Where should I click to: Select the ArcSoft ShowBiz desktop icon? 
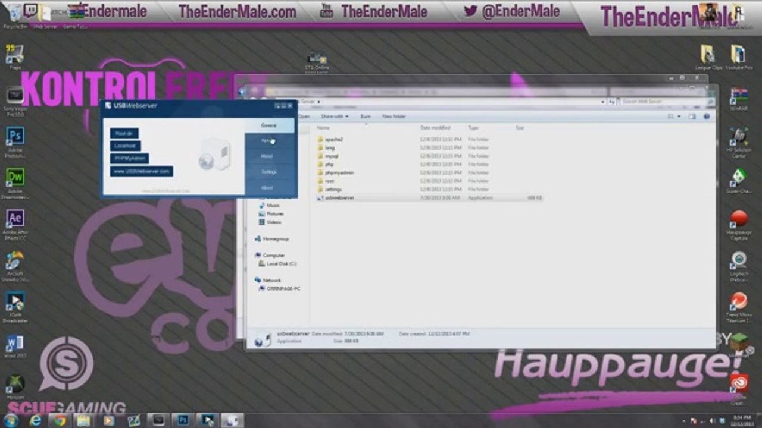15,266
